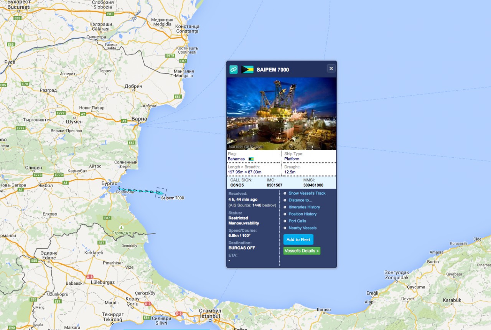
Task: Click the dimensions 197.95m × 87.03m
Action: point(245,172)
